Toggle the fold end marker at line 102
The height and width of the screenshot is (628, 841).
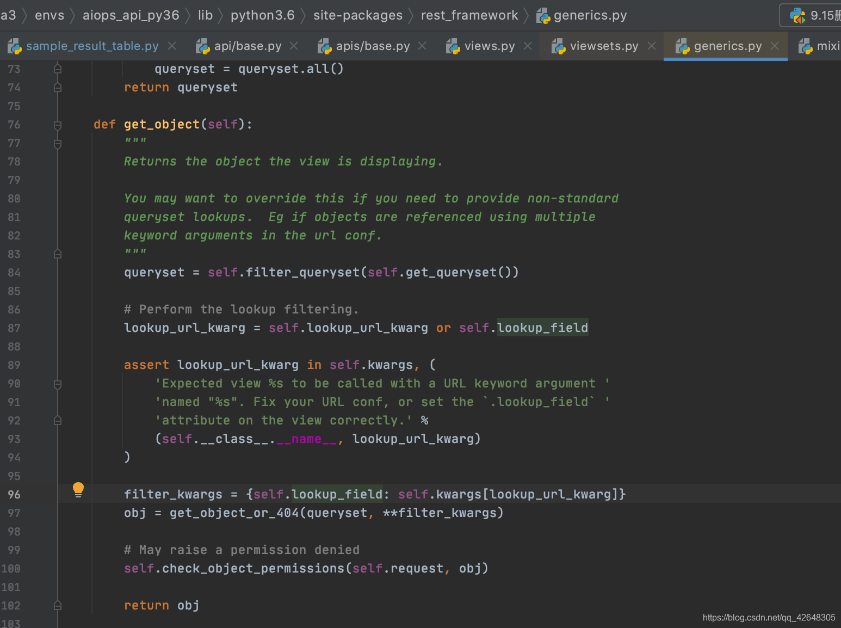(x=58, y=606)
